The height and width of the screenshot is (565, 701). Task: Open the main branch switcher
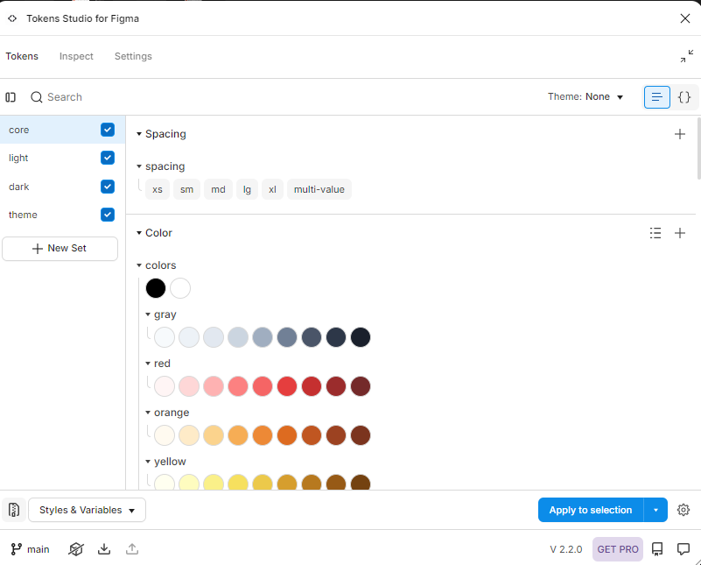30,549
